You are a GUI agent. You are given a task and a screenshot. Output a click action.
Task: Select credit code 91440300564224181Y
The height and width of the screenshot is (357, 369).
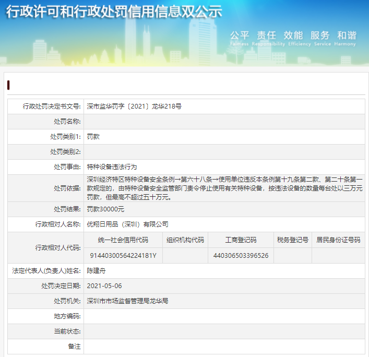(x=123, y=255)
